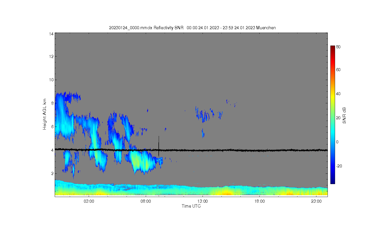Click the colorbar value -20
389x233 pixels.
339,166
